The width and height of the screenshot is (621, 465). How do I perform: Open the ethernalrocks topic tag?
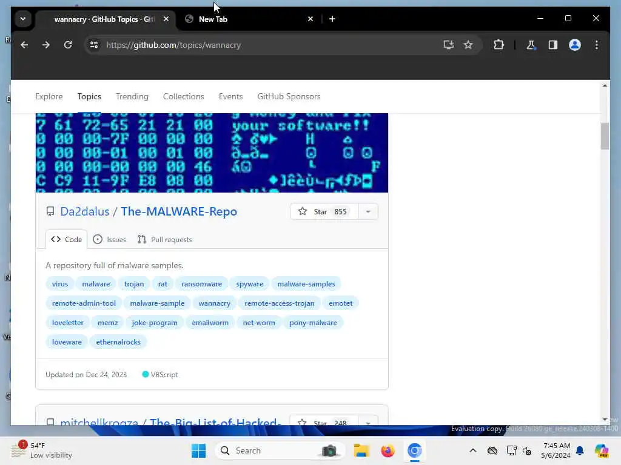118,342
